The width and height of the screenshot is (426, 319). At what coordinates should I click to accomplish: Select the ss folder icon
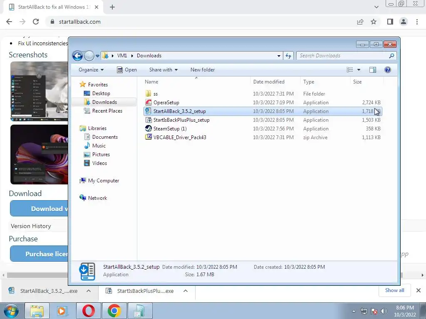coord(148,93)
